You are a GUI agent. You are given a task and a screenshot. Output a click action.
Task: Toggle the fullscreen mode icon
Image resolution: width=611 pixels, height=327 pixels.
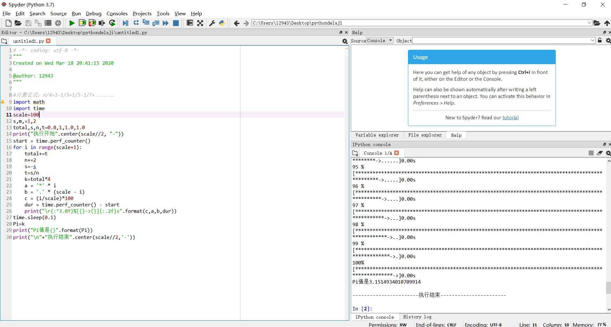tap(200, 23)
